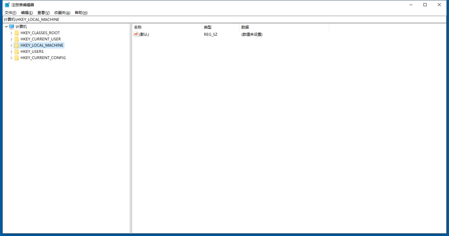Click the address bar showing 计算机\HKEY_LOCAL_MACHINE
The height and width of the screenshot is (236, 449).
click(224, 19)
